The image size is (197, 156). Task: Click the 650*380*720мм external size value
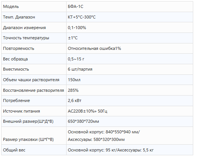[83, 121]
